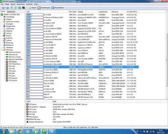Click the Back navigation arrow in toolbar
The image size is (168, 134).
(x=3, y=8)
